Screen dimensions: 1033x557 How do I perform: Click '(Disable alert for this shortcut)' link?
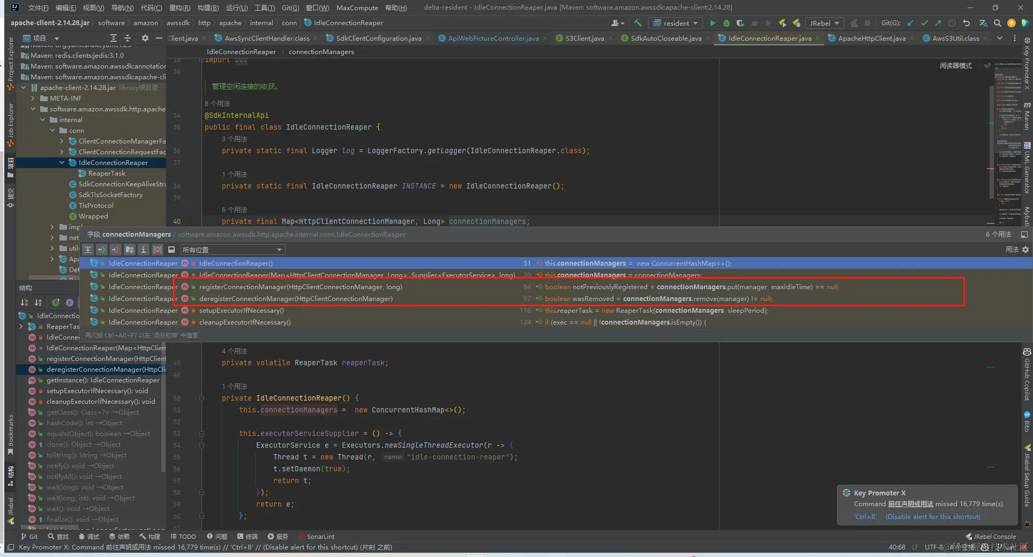(933, 517)
